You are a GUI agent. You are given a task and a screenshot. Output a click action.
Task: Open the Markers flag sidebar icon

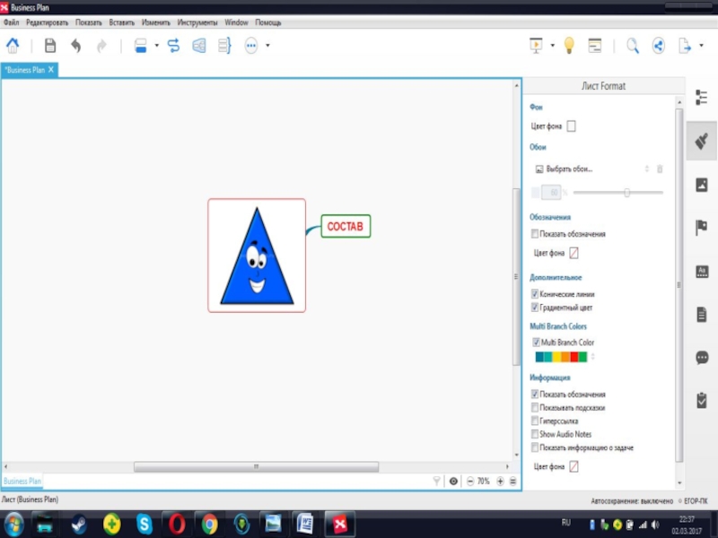point(702,228)
